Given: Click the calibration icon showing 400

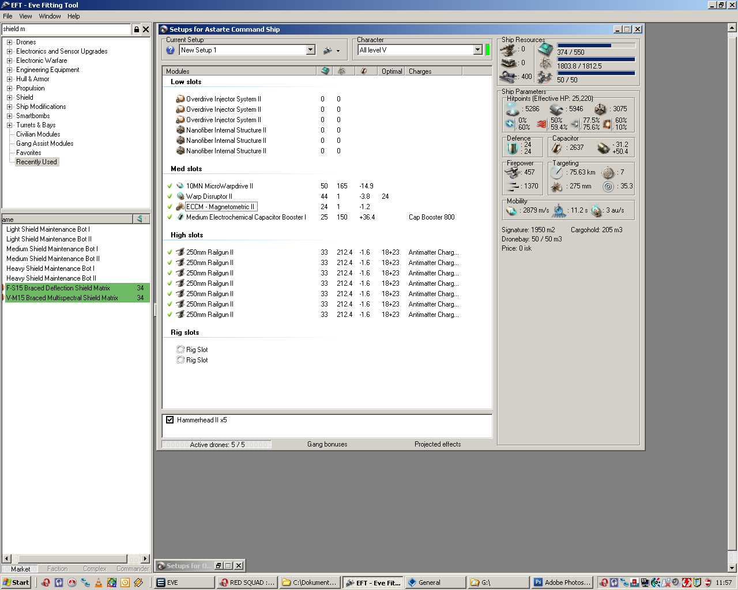Looking at the screenshot, I should click(508, 77).
